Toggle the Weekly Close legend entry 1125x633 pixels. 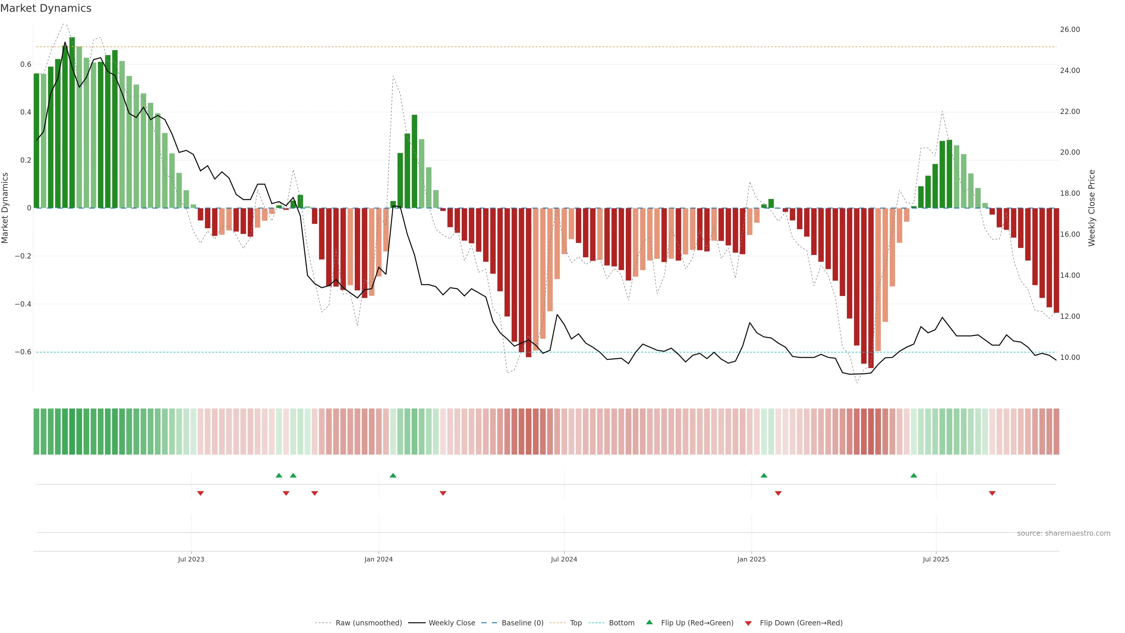[451, 623]
